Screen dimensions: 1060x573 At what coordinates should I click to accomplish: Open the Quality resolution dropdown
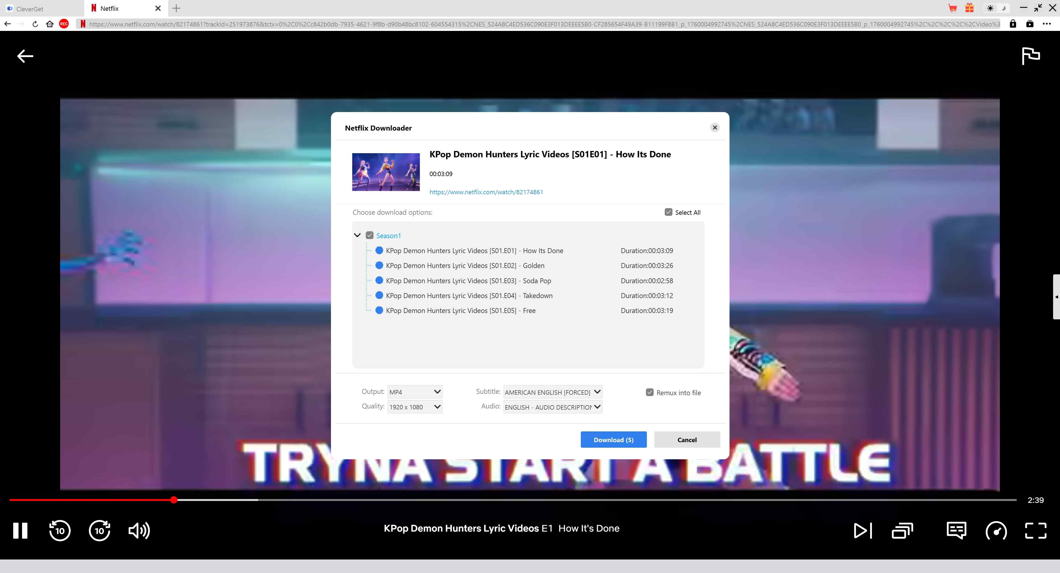click(x=415, y=407)
